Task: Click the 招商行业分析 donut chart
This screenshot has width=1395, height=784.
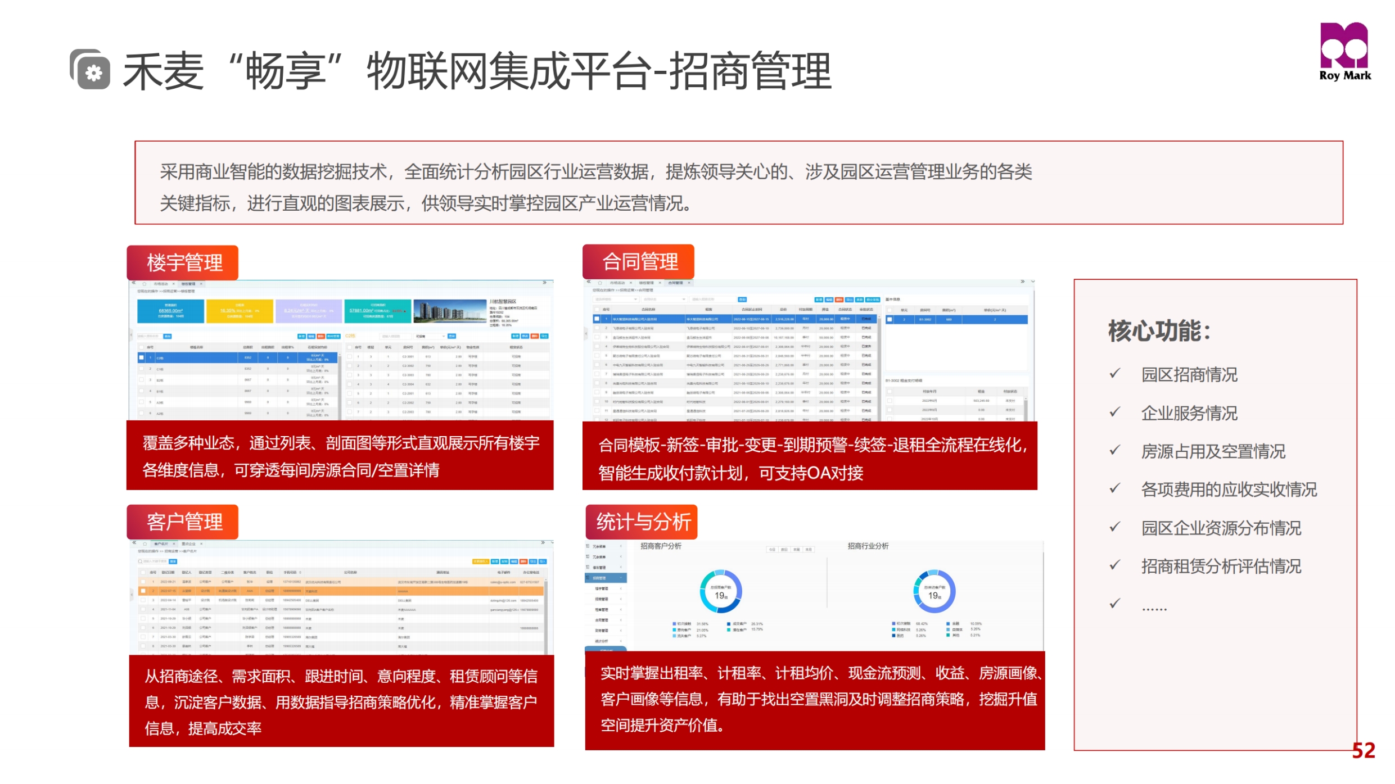Action: [x=934, y=591]
